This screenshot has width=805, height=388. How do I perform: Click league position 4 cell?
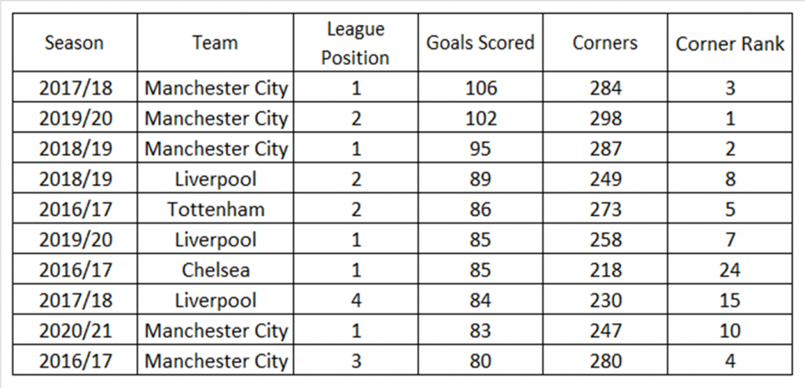point(356,300)
